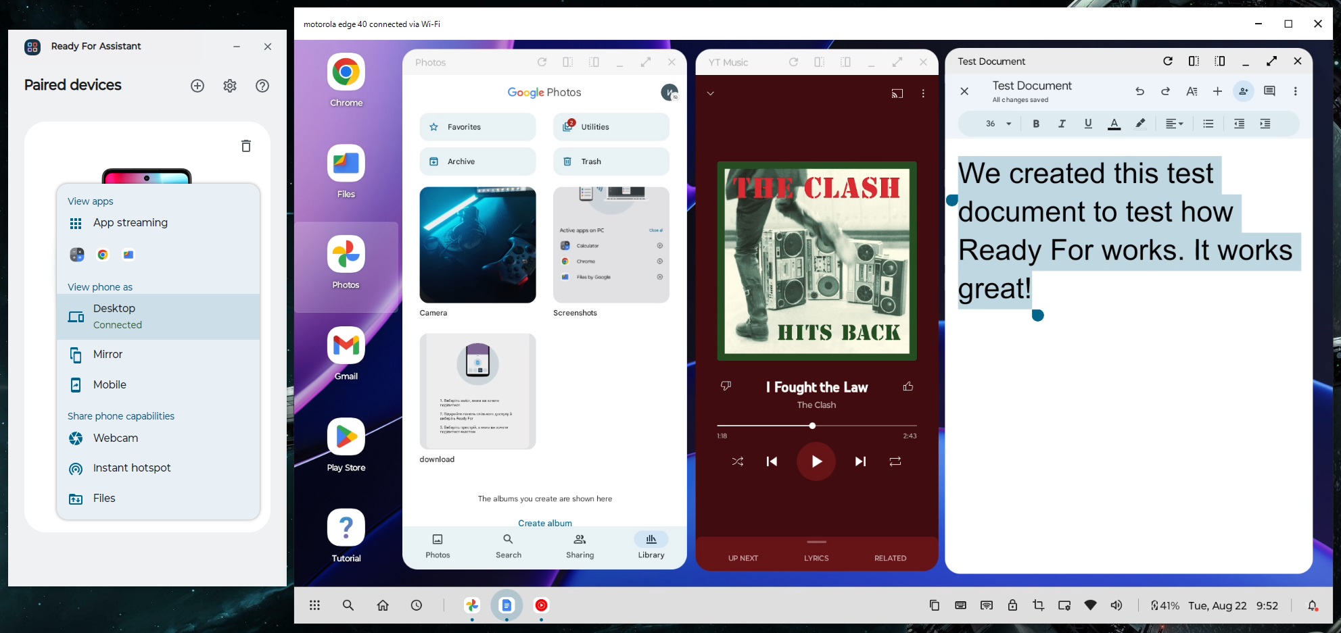Open the RELATED tab
This screenshot has height=633, width=1341.
pos(890,558)
